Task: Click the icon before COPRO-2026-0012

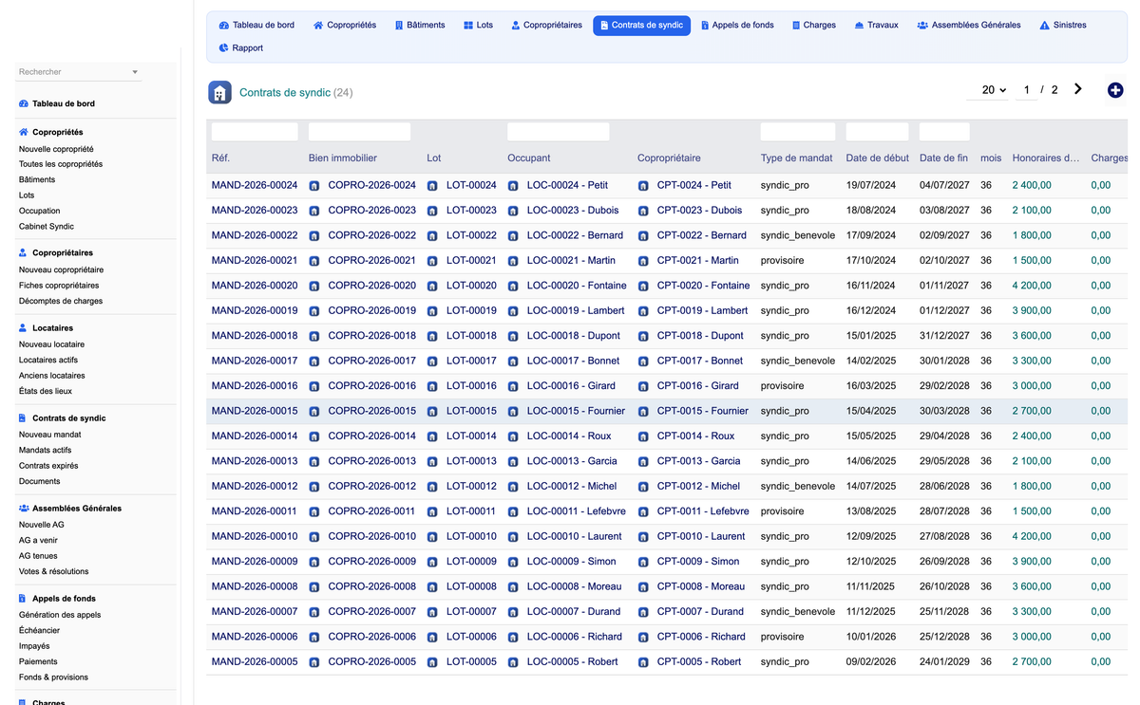Action: (314, 488)
